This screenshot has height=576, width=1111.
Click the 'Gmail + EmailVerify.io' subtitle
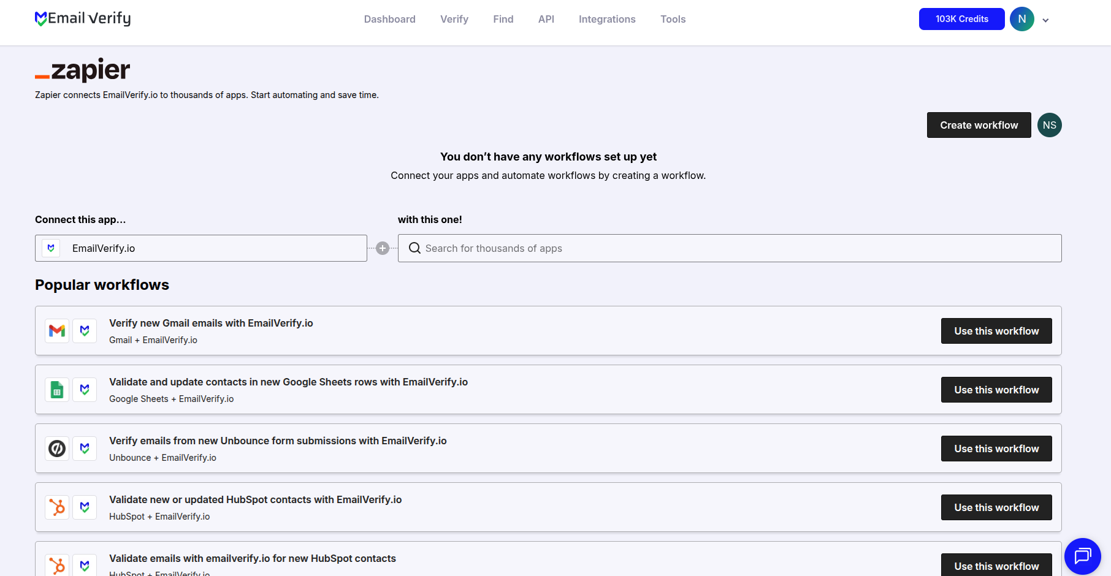tap(153, 340)
